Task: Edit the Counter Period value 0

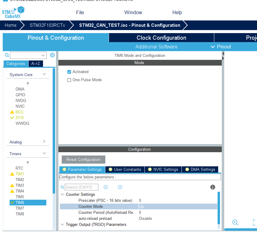Action: tap(140, 213)
